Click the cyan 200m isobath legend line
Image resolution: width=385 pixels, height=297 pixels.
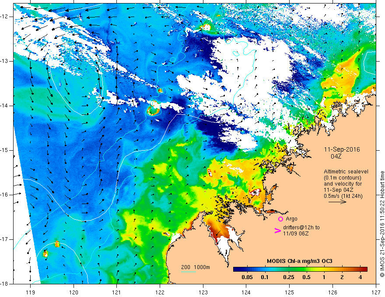coord(188,272)
